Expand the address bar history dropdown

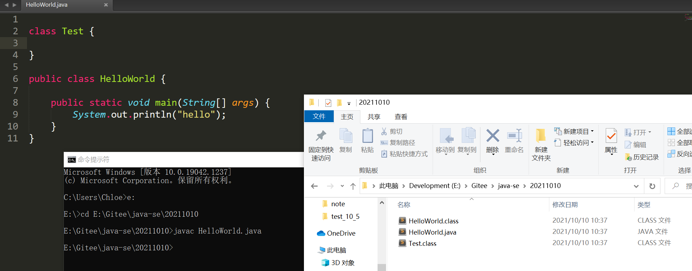[x=636, y=186]
